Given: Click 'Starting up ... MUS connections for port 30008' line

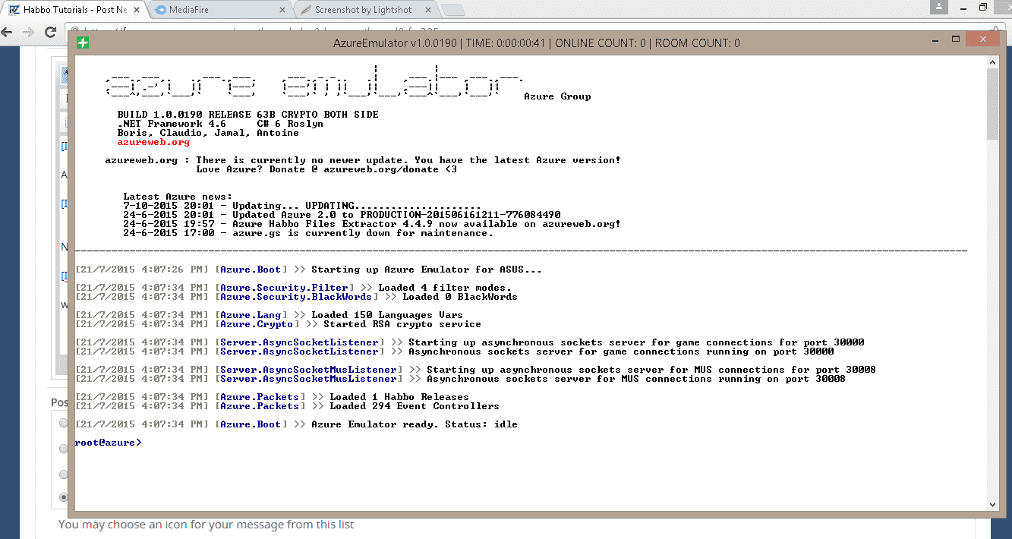Looking at the screenshot, I should pos(475,370).
